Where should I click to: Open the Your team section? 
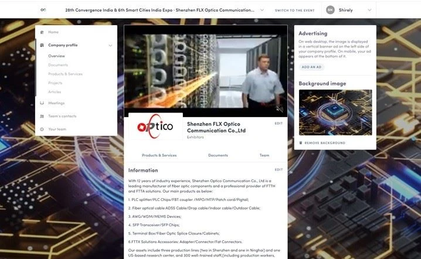pyautogui.click(x=57, y=129)
